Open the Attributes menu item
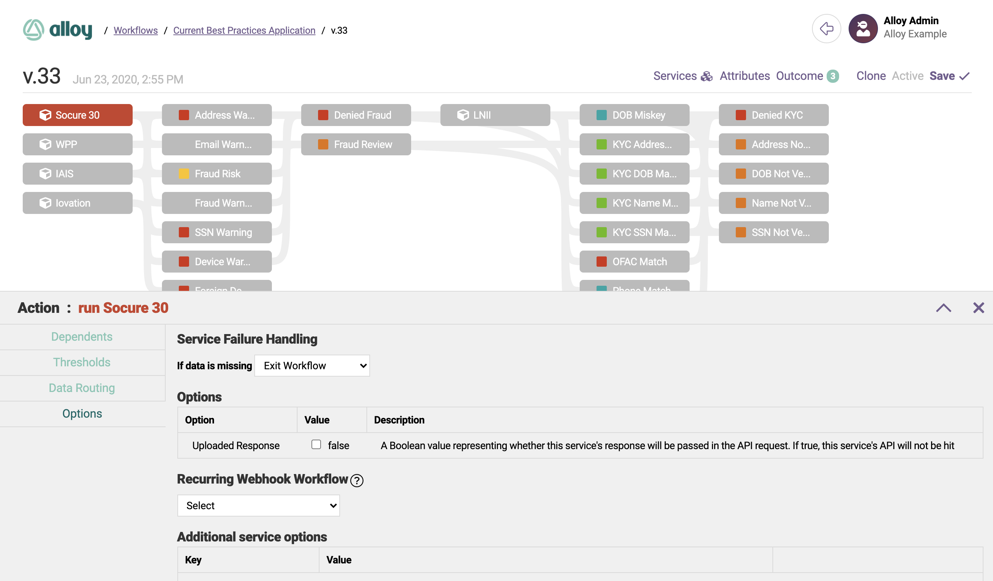Image resolution: width=993 pixels, height=581 pixels. [x=745, y=76]
